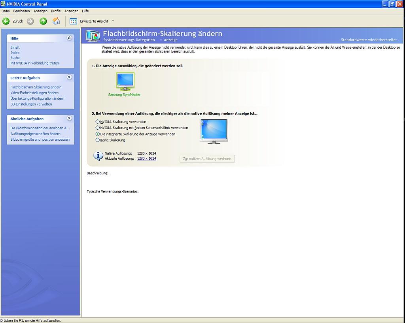Open 'Bildschirmgröße und position anpassen' link
The height and width of the screenshot is (323, 405).
[40, 140]
